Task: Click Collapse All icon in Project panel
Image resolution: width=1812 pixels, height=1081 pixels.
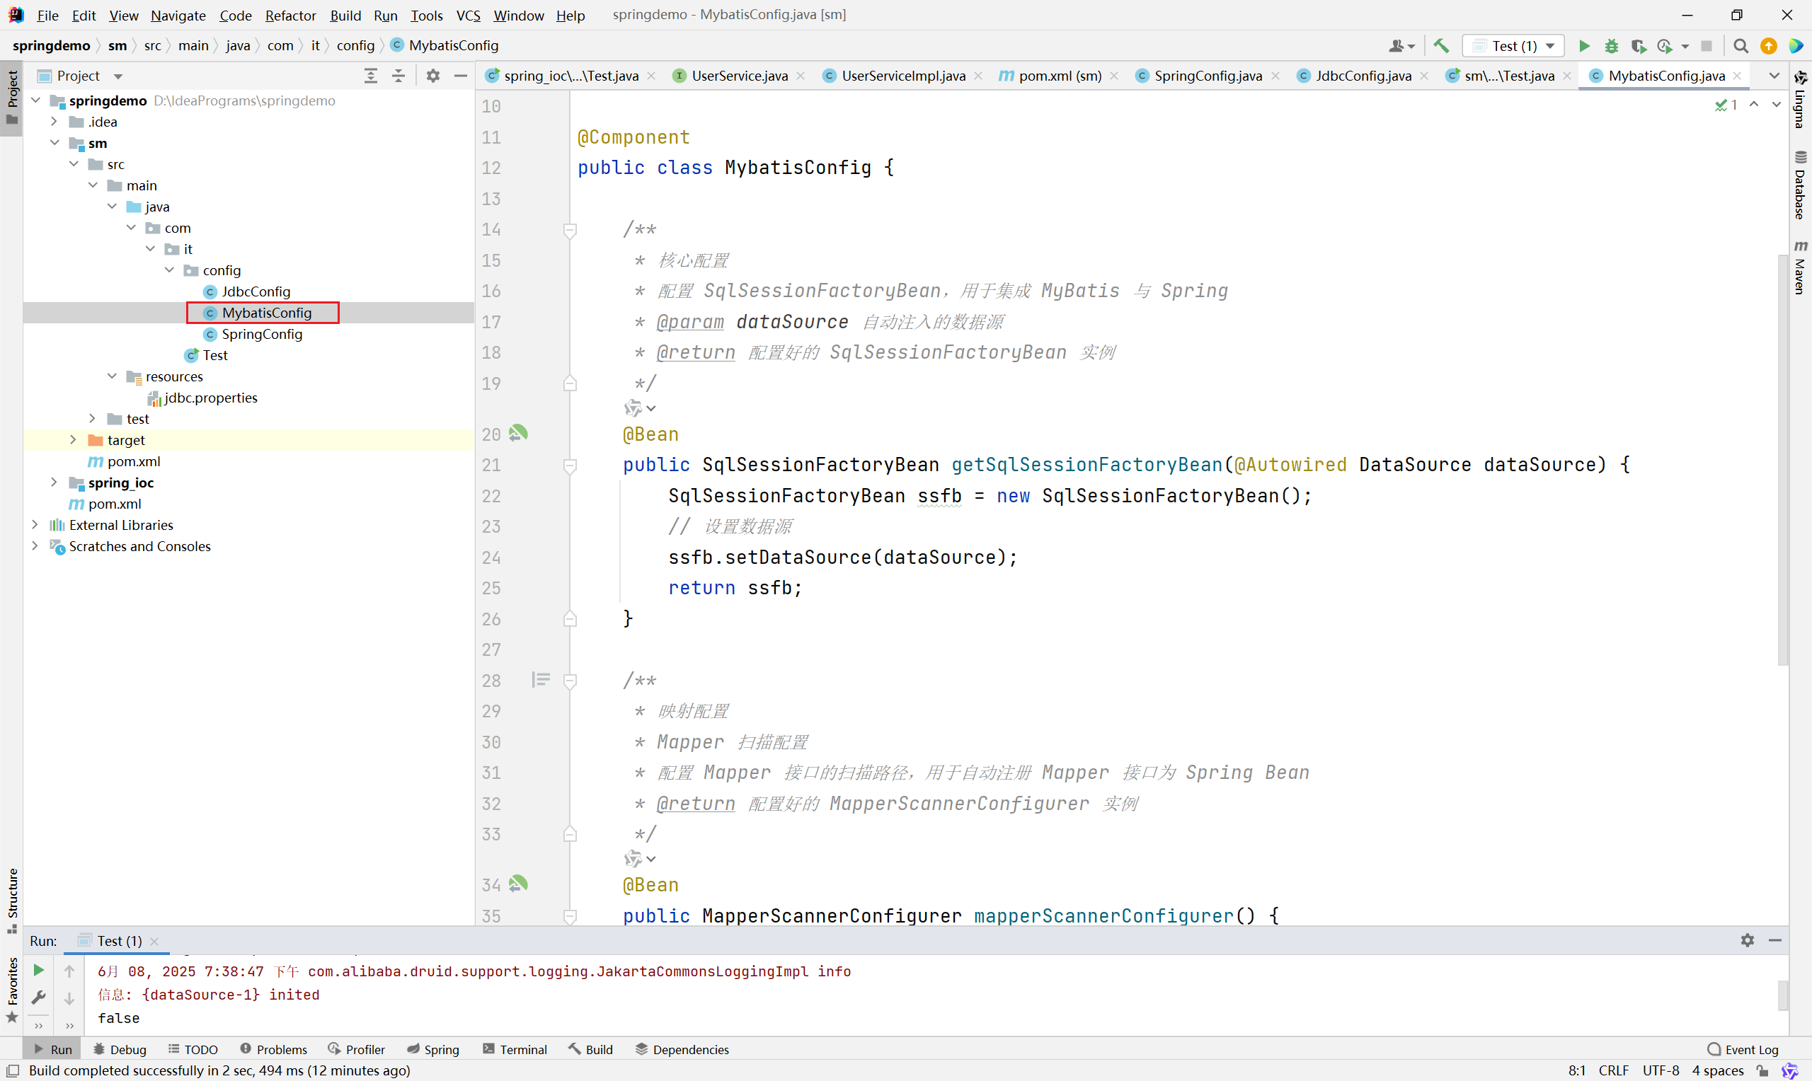Action: (398, 76)
